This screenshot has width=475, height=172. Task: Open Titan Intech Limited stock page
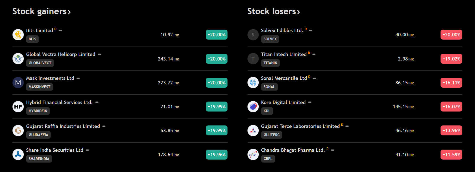point(284,54)
